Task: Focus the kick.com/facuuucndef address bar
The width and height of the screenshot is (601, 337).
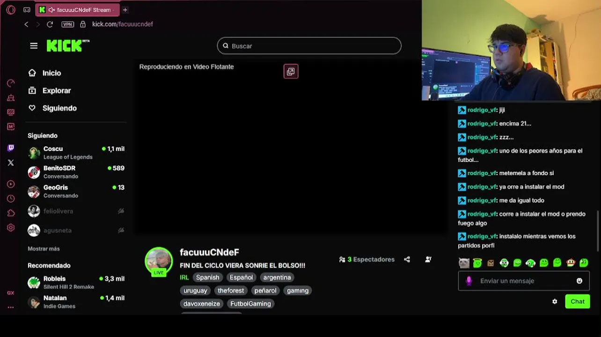Action: coord(123,24)
